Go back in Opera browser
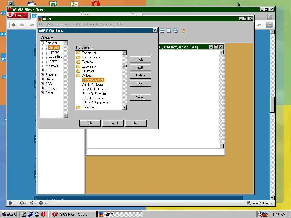 (13, 25)
